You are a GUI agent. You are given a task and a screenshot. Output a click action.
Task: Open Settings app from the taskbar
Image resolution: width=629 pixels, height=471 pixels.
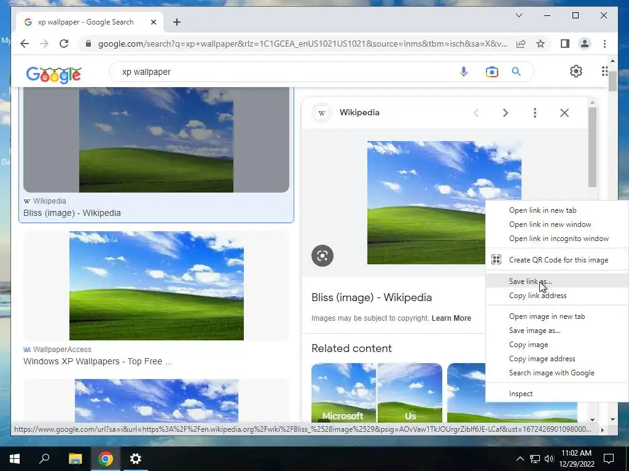tap(136, 459)
